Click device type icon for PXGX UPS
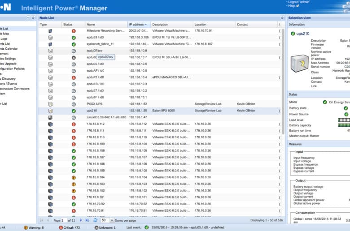The image size is (350, 231). click(x=50, y=104)
